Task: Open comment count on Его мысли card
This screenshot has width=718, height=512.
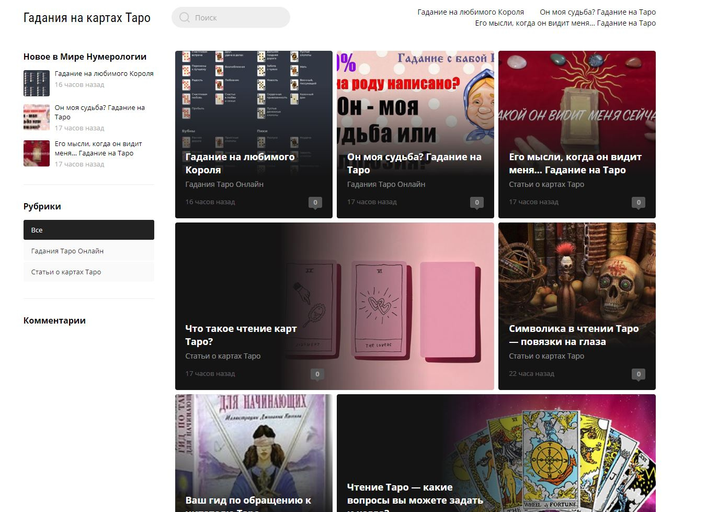Action: tap(638, 203)
